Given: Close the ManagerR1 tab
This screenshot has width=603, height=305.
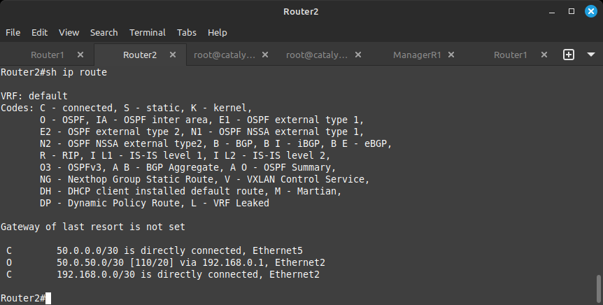Looking at the screenshot, I should [x=451, y=55].
